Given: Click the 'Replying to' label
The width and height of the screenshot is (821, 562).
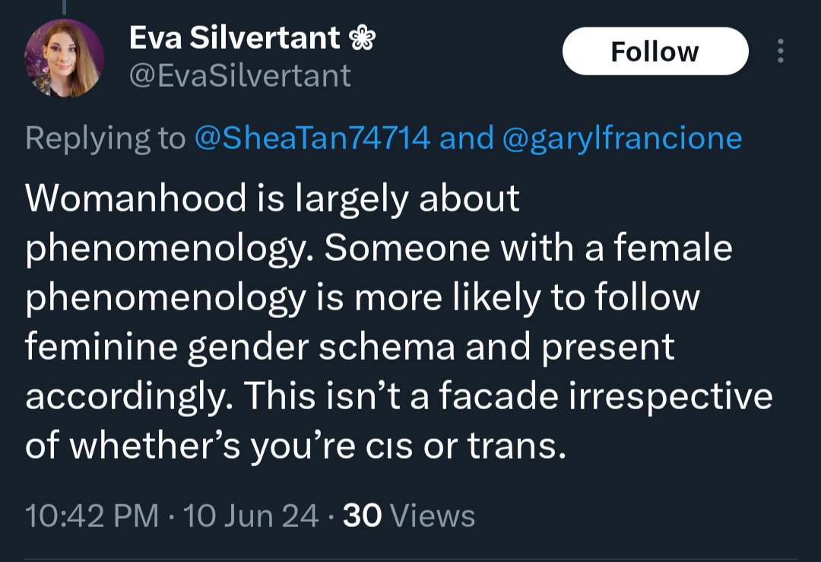Looking at the screenshot, I should pos(105,139).
